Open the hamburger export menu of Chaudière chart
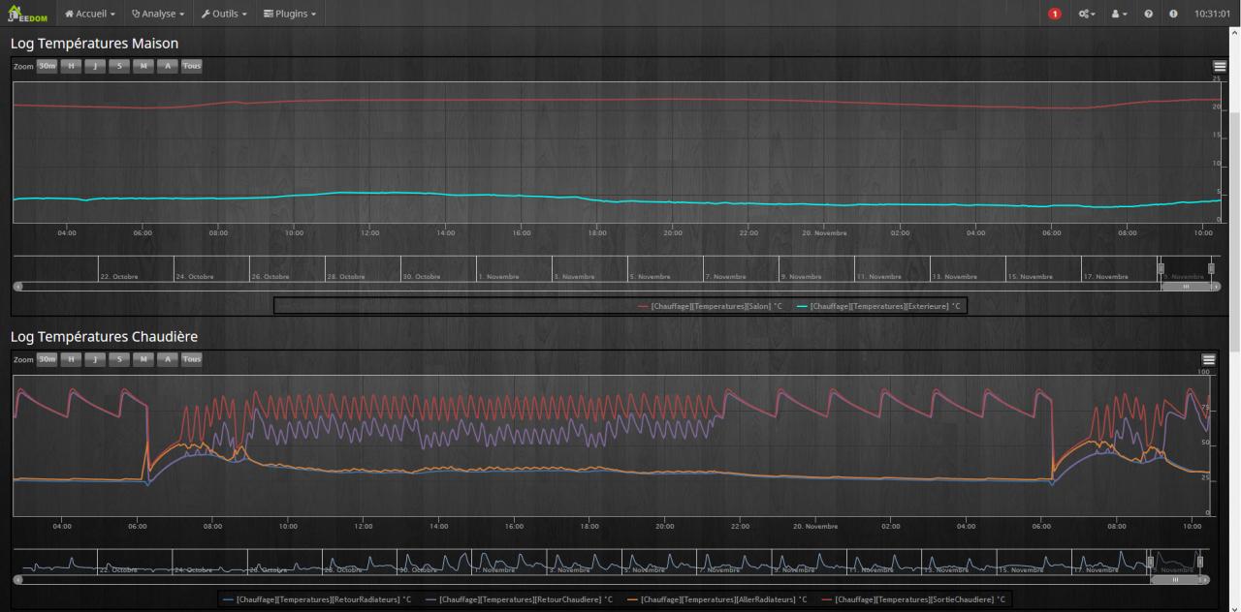 click(x=1208, y=359)
